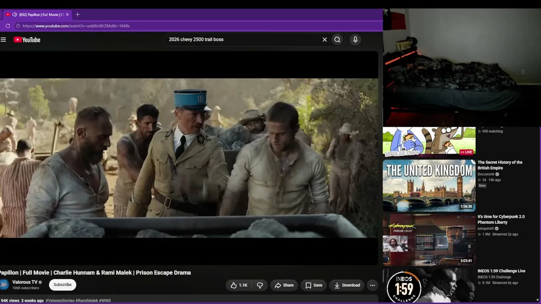
Task: Open 'The Secret History of the British Empire' title
Action: pyautogui.click(x=500, y=165)
